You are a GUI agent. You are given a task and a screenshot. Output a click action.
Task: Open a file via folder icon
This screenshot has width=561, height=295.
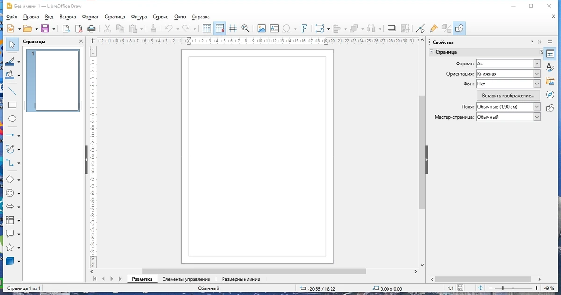coord(28,28)
